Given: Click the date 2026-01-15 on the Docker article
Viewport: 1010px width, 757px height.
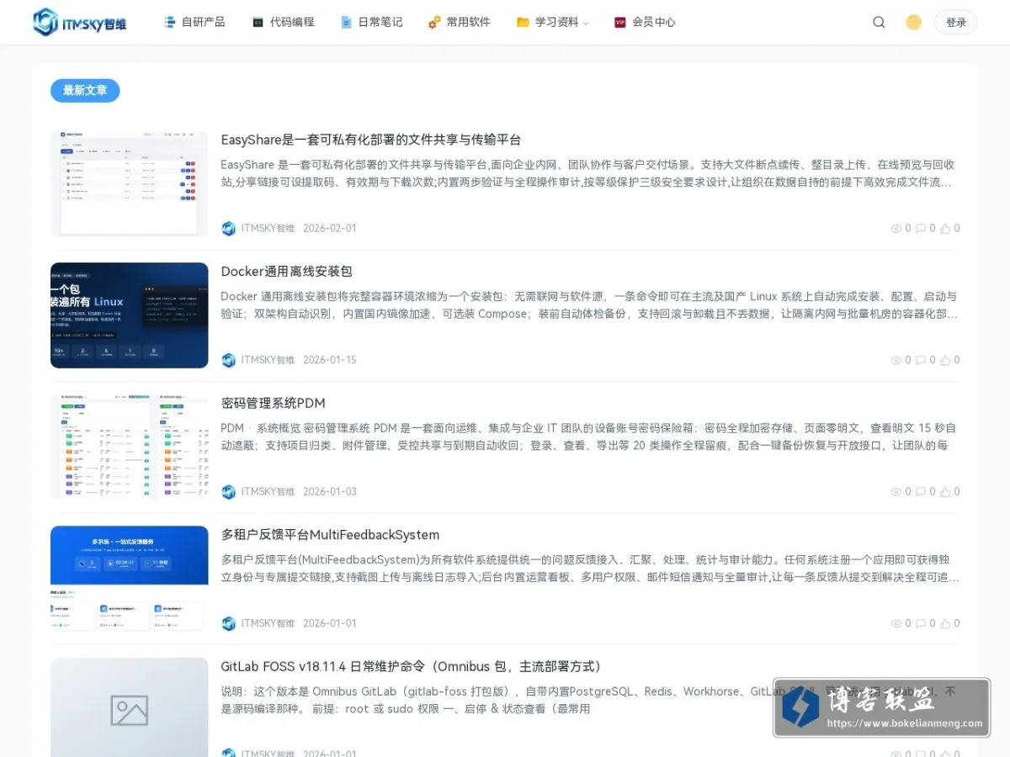Looking at the screenshot, I should tap(330, 360).
